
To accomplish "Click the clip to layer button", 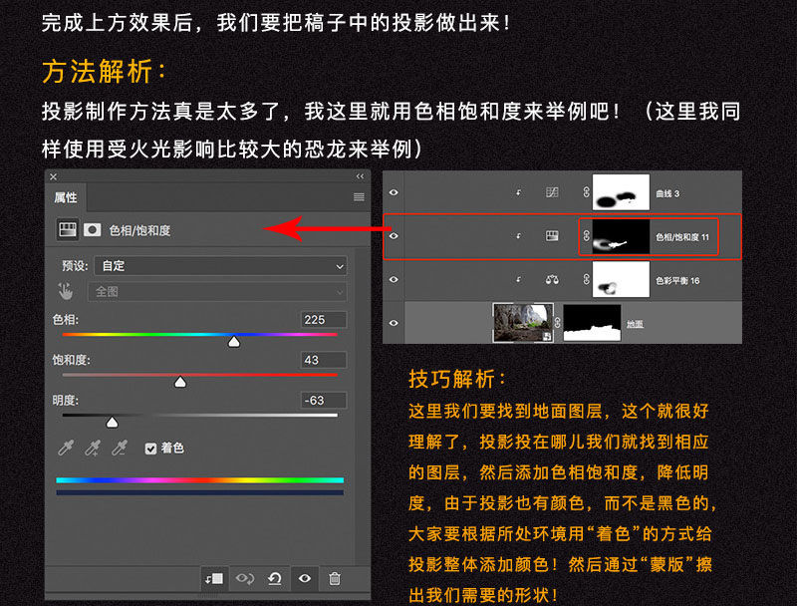I will (x=213, y=578).
